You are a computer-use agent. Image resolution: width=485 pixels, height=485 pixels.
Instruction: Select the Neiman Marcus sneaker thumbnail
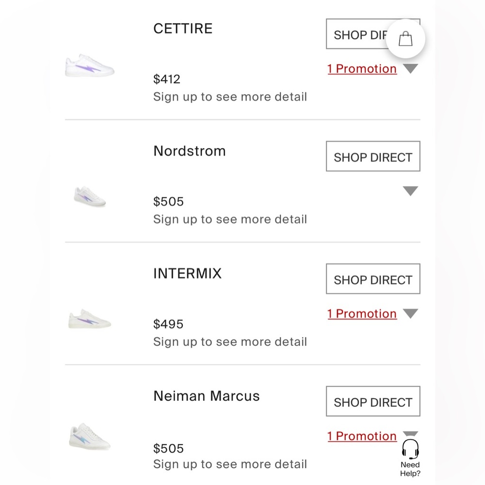coord(90,437)
